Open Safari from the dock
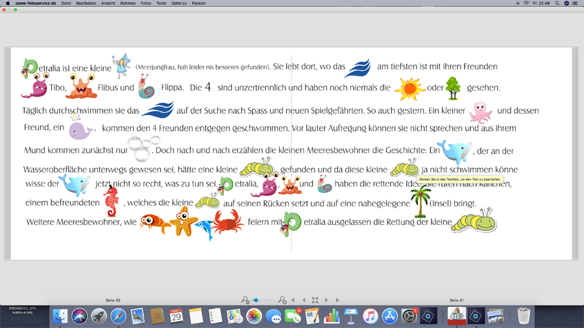Viewport: 584px width, 328px height. (118, 316)
